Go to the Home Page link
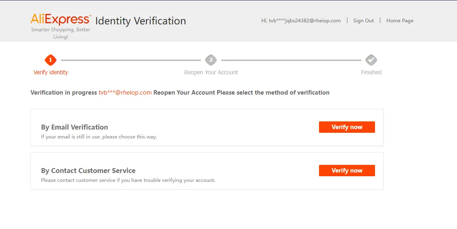 tap(400, 21)
